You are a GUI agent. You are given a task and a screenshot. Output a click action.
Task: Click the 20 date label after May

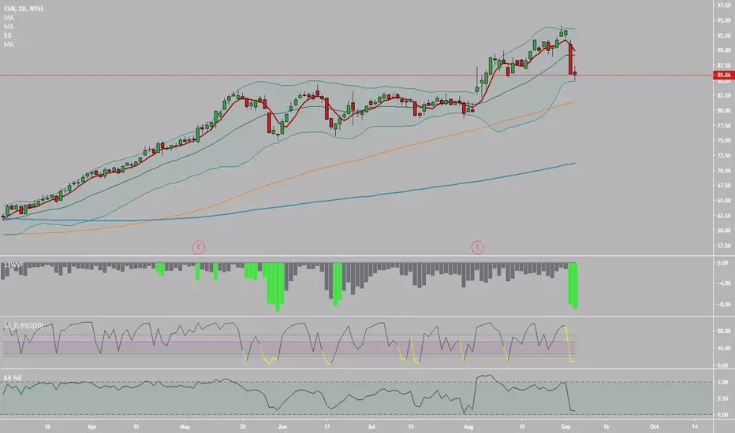(242, 427)
